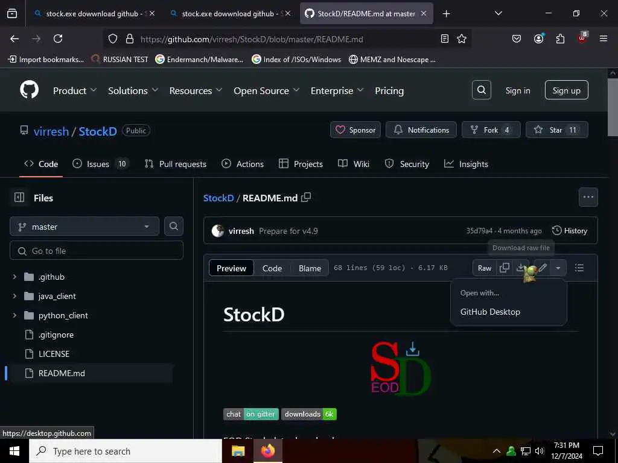Open the Open Source dropdown
This screenshot has width=618, height=463.
click(266, 90)
